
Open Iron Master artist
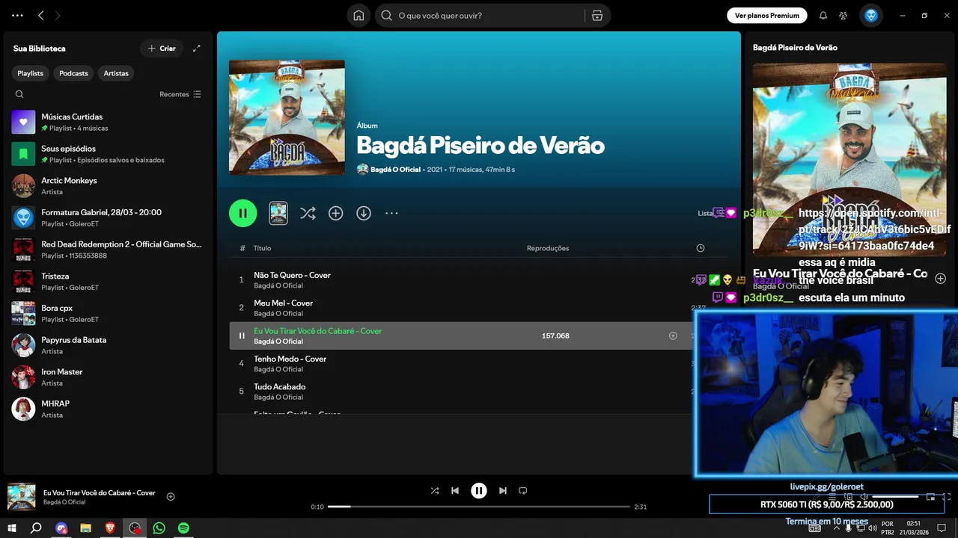coord(109,377)
